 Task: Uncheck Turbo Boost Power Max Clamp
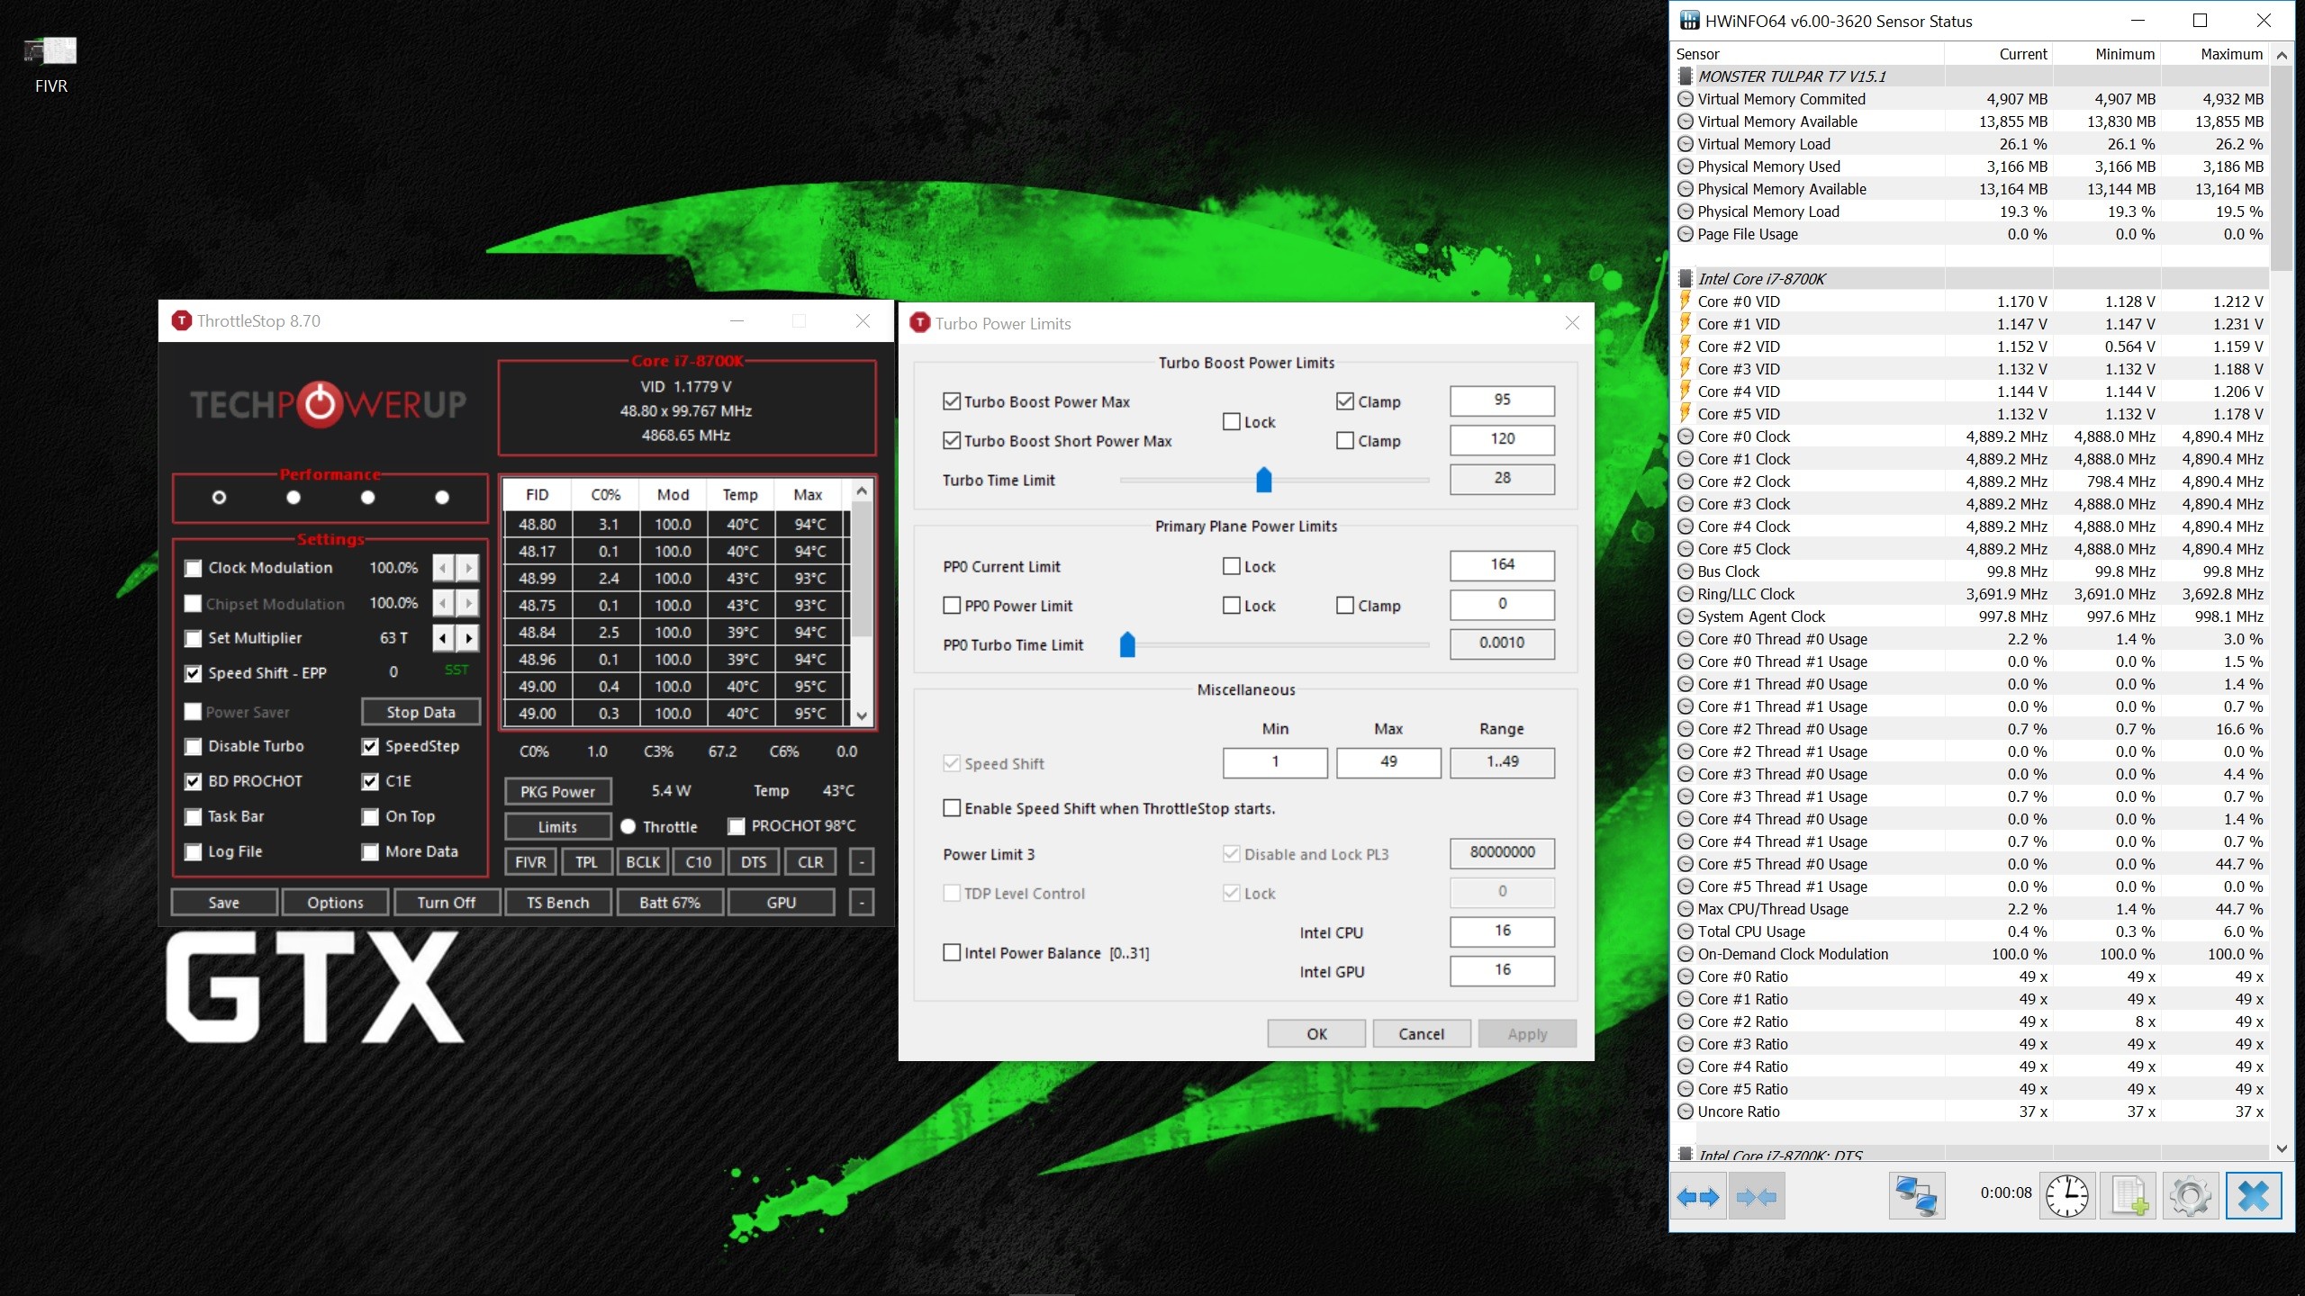point(1345,401)
